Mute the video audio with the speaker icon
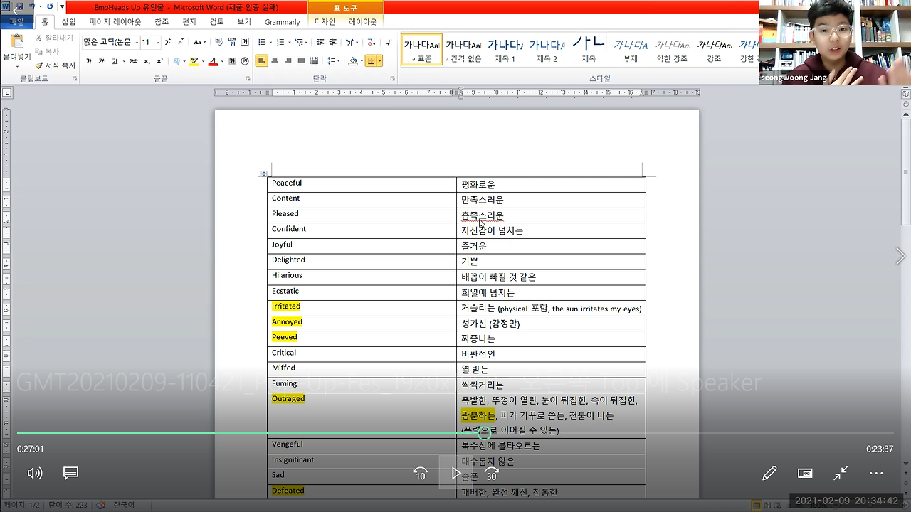The image size is (911, 512). [34, 473]
